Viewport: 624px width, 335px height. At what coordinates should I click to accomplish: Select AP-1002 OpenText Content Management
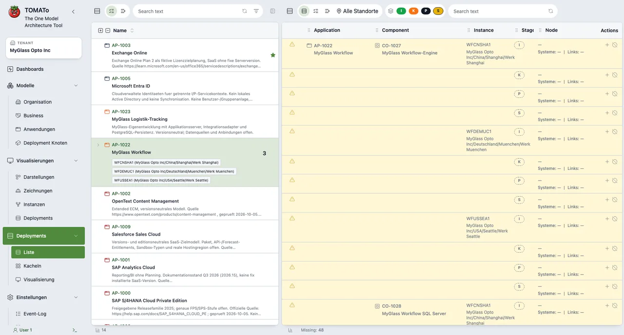pos(185,204)
